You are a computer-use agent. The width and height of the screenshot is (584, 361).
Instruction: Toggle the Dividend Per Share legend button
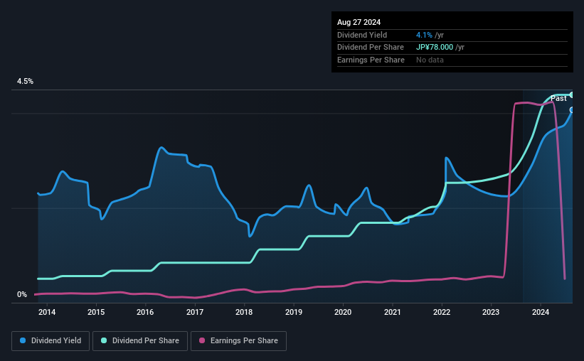click(x=140, y=341)
